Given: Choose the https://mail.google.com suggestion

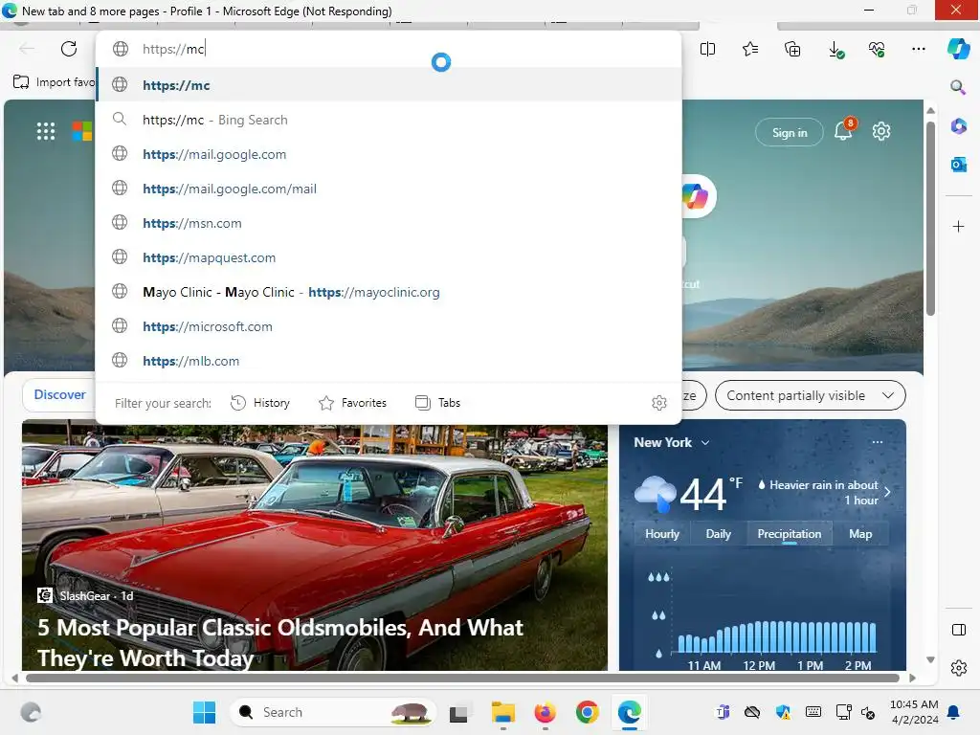Looking at the screenshot, I should pyautogui.click(x=389, y=154).
